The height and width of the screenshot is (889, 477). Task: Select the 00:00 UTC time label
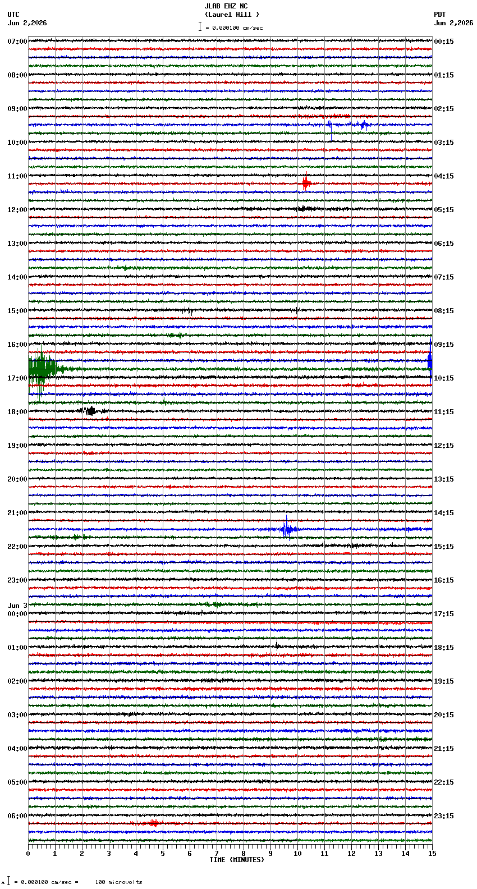[17, 614]
